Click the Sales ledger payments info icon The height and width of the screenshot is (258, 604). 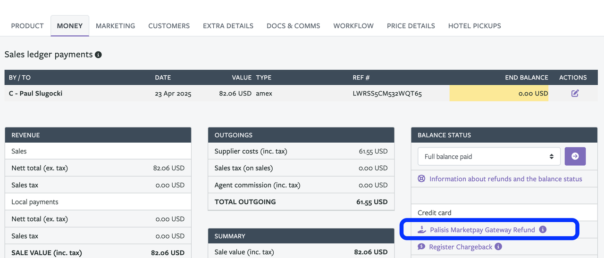pos(98,55)
